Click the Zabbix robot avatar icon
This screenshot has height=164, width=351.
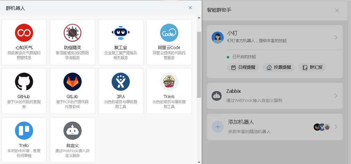click(x=216, y=96)
